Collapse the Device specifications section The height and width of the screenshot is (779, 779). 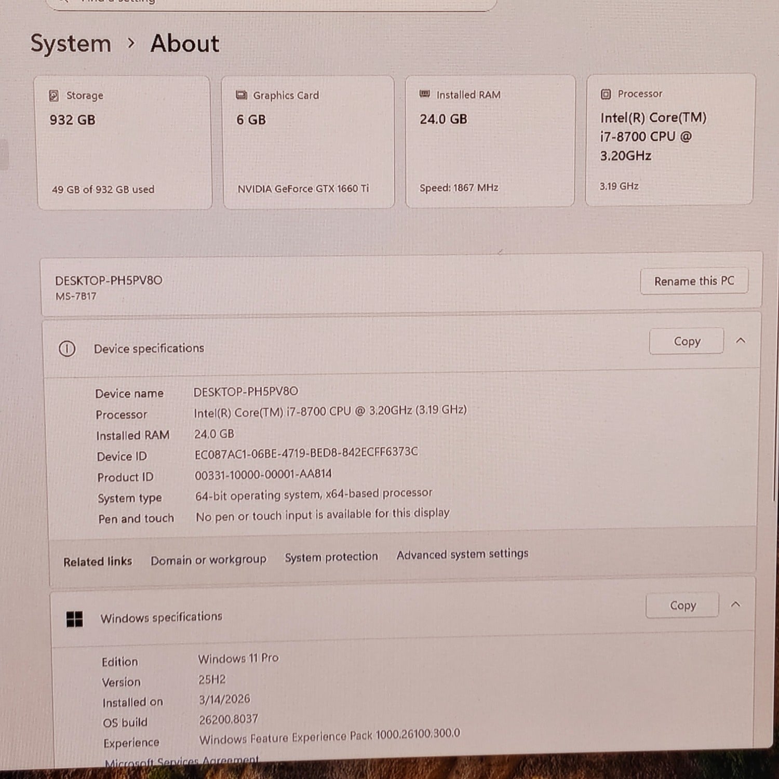pos(741,341)
